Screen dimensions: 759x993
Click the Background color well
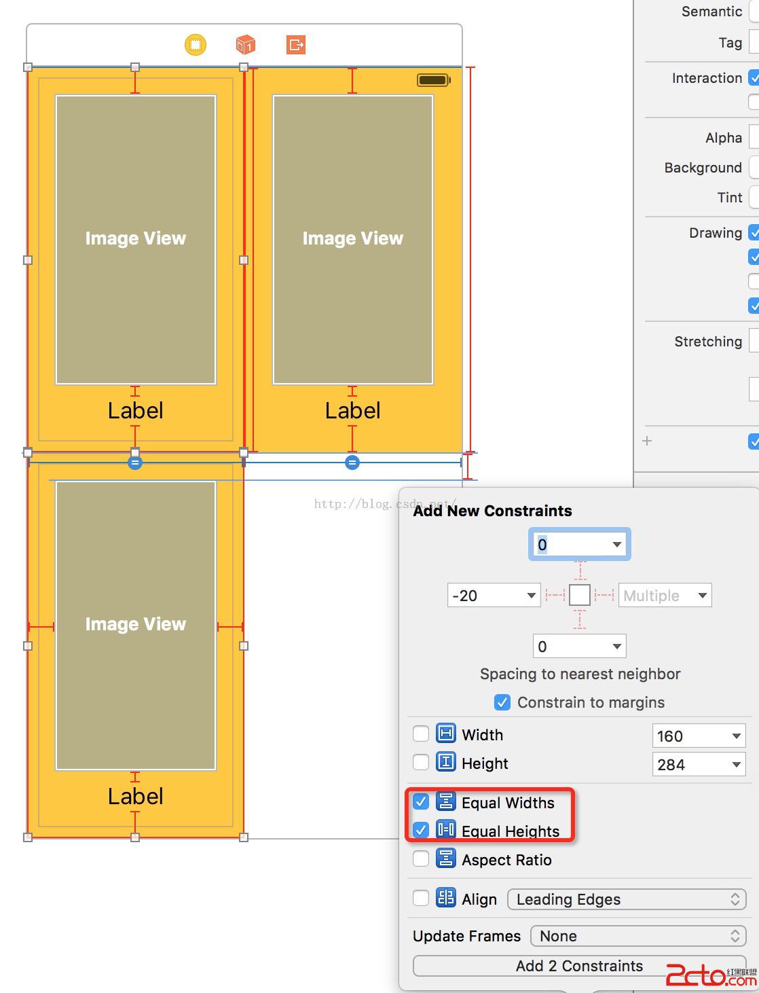point(754,167)
